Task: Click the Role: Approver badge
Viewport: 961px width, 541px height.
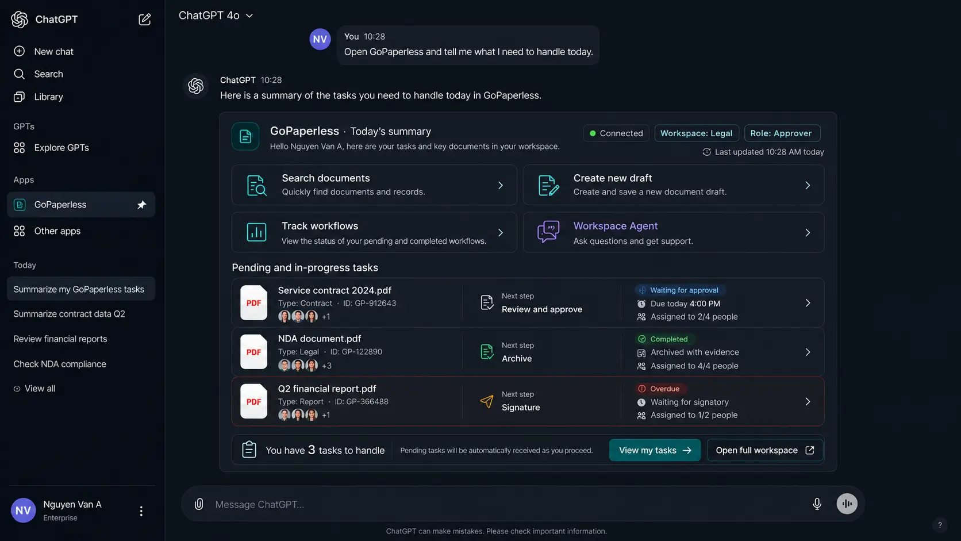Action: point(782,133)
